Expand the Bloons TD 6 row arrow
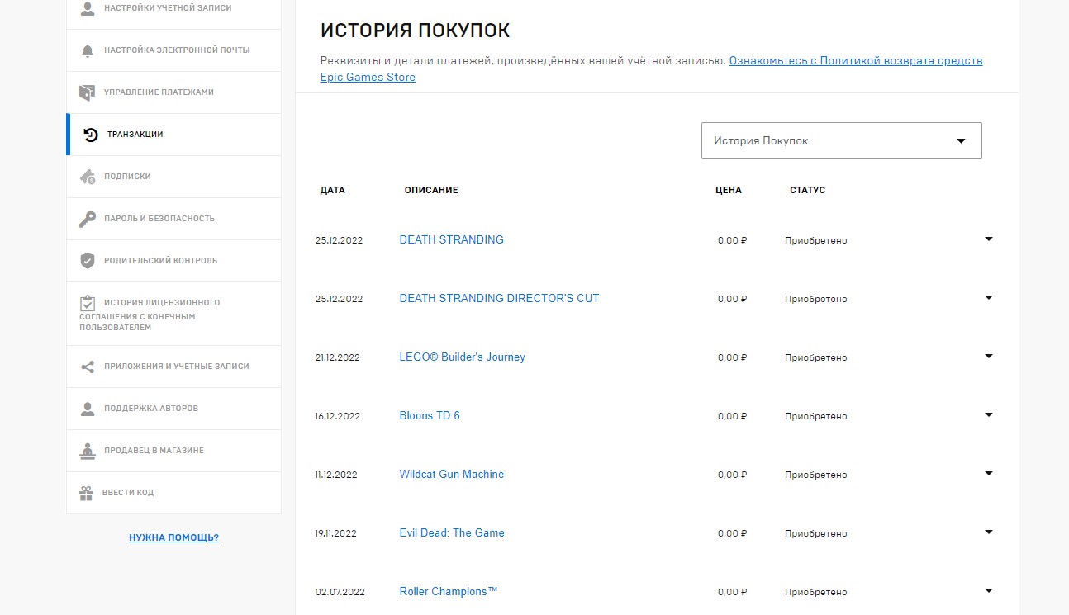 [988, 415]
